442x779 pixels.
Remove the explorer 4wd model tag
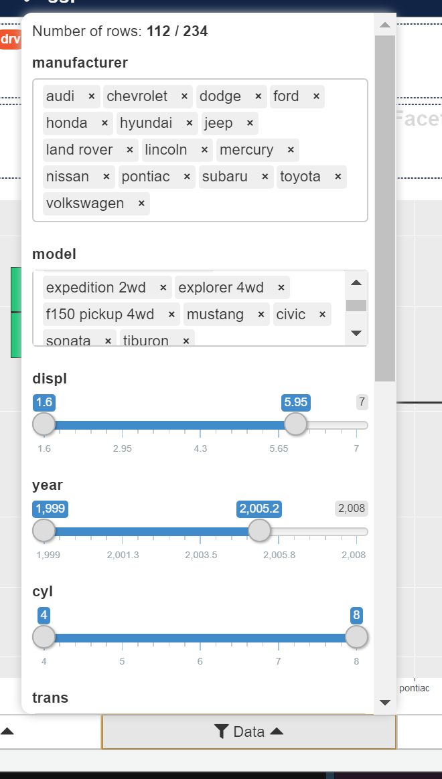[281, 288]
